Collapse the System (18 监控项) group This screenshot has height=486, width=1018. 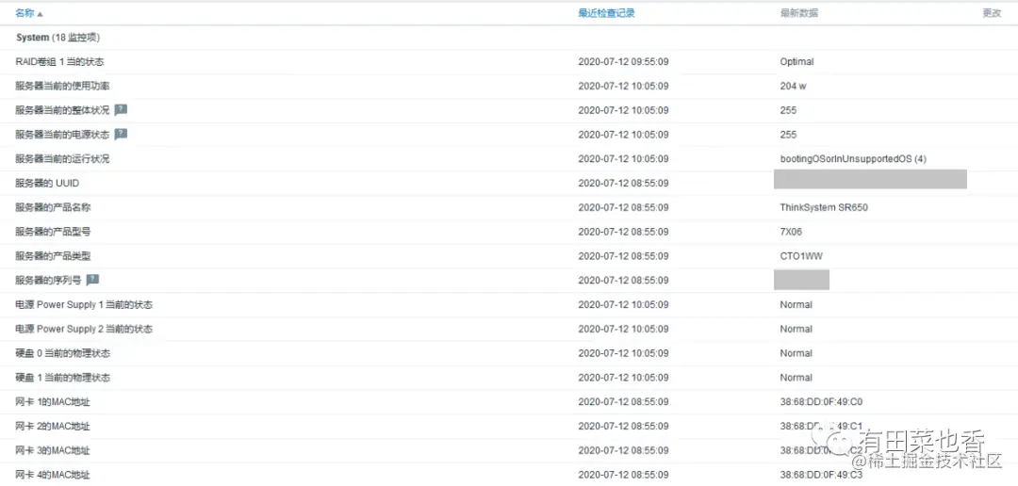click(x=57, y=38)
